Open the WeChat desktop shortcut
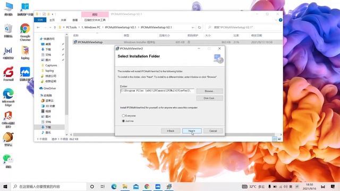The image size is (340, 191). point(8,161)
